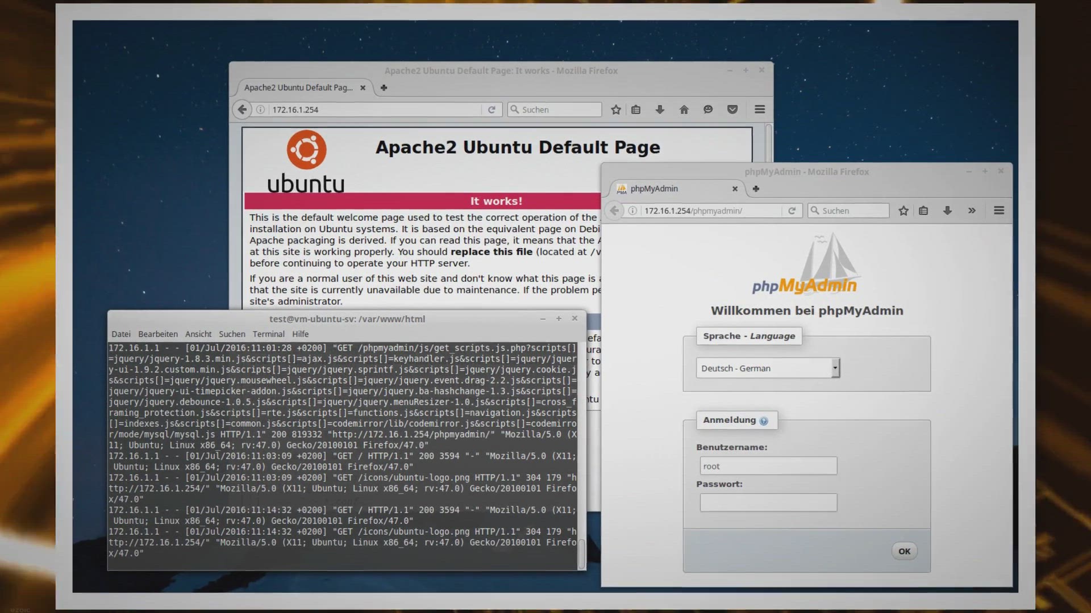Go to Firefox Home page

pyautogui.click(x=684, y=110)
